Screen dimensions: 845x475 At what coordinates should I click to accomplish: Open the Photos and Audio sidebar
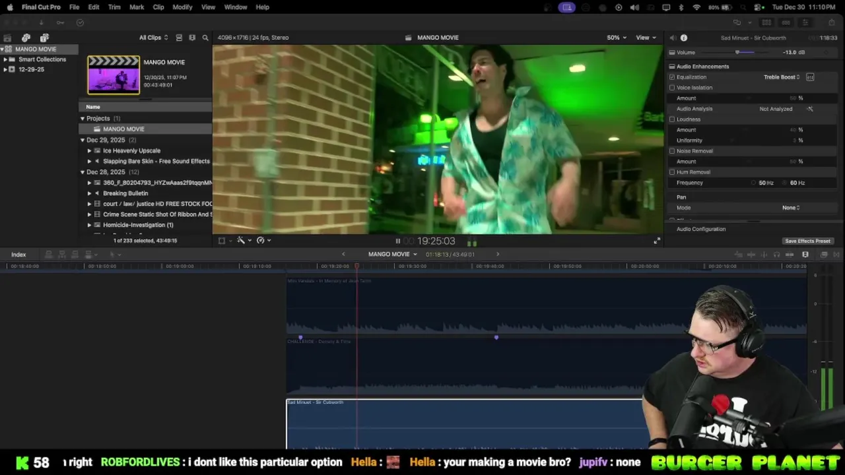click(26, 38)
